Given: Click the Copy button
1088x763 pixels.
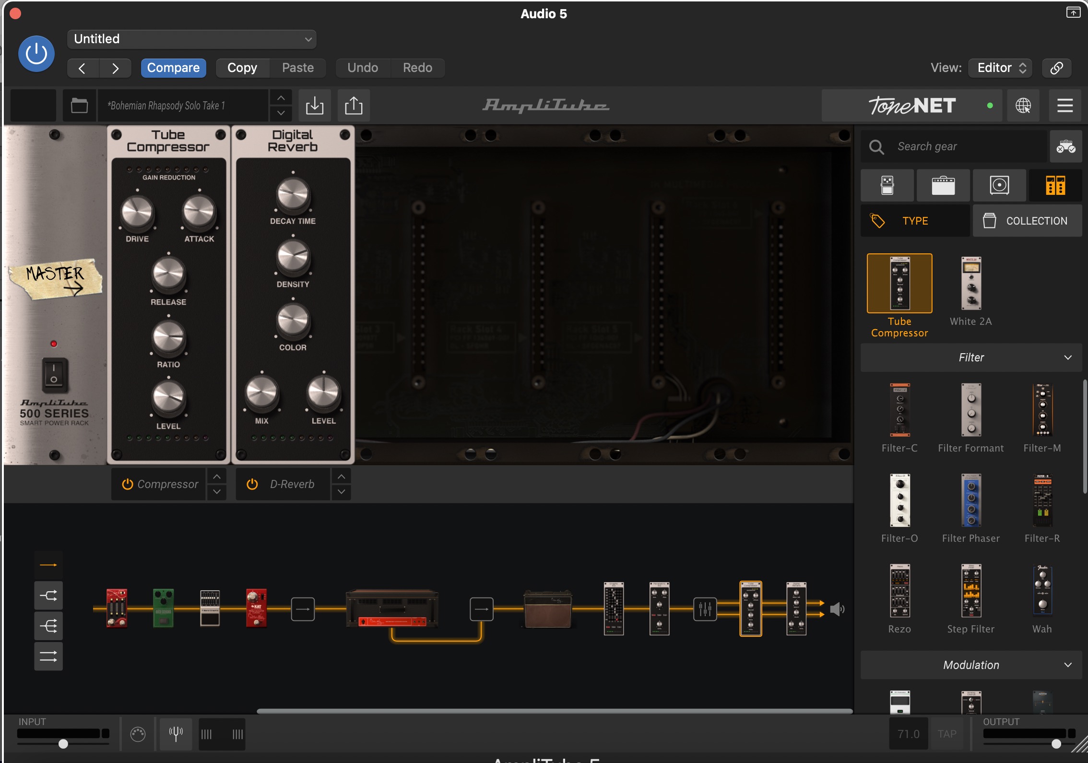Looking at the screenshot, I should pos(242,68).
